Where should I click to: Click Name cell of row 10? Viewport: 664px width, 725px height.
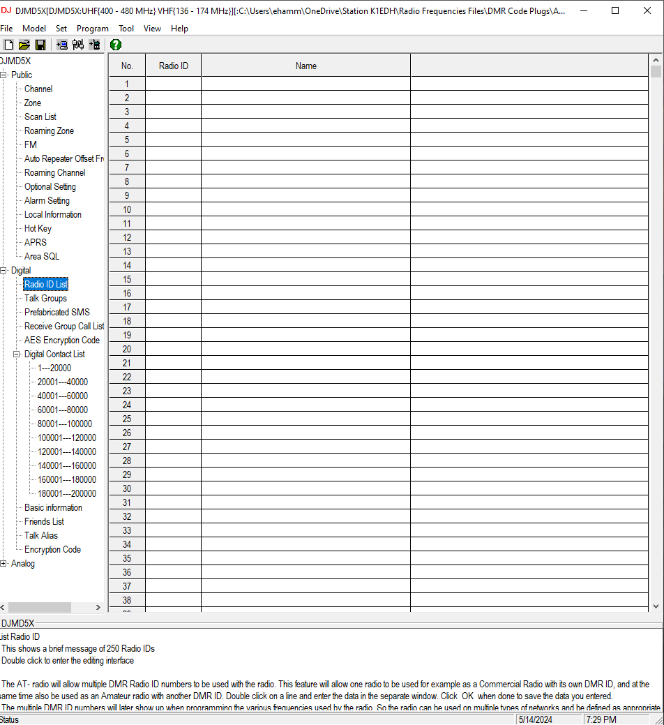[306, 209]
